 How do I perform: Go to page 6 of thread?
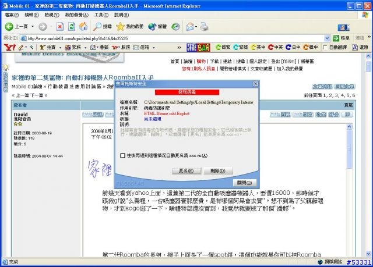(354, 95)
